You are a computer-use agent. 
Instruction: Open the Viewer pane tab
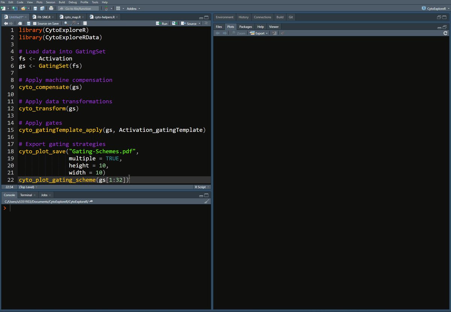(x=274, y=27)
